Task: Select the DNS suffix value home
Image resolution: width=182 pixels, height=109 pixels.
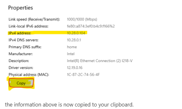Action: (x=72, y=47)
